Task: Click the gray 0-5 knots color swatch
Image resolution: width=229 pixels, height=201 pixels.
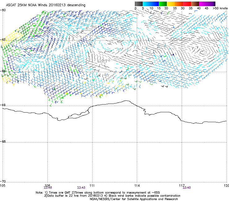Action: [139, 4]
